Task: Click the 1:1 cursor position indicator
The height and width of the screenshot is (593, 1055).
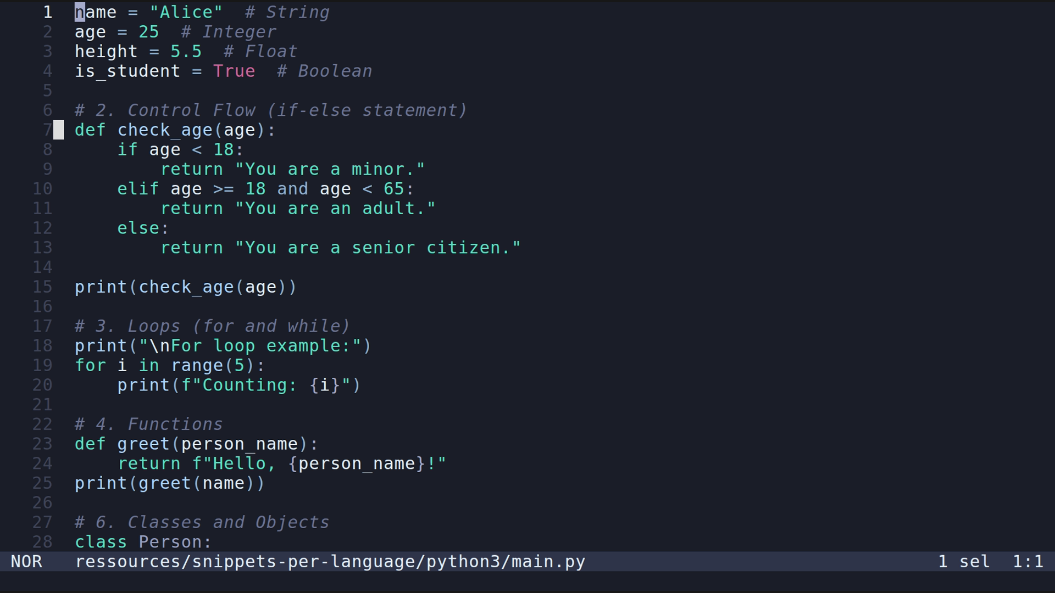Action: click(x=1027, y=561)
